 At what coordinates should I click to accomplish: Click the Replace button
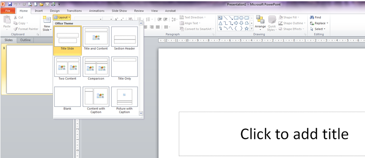[319, 23]
